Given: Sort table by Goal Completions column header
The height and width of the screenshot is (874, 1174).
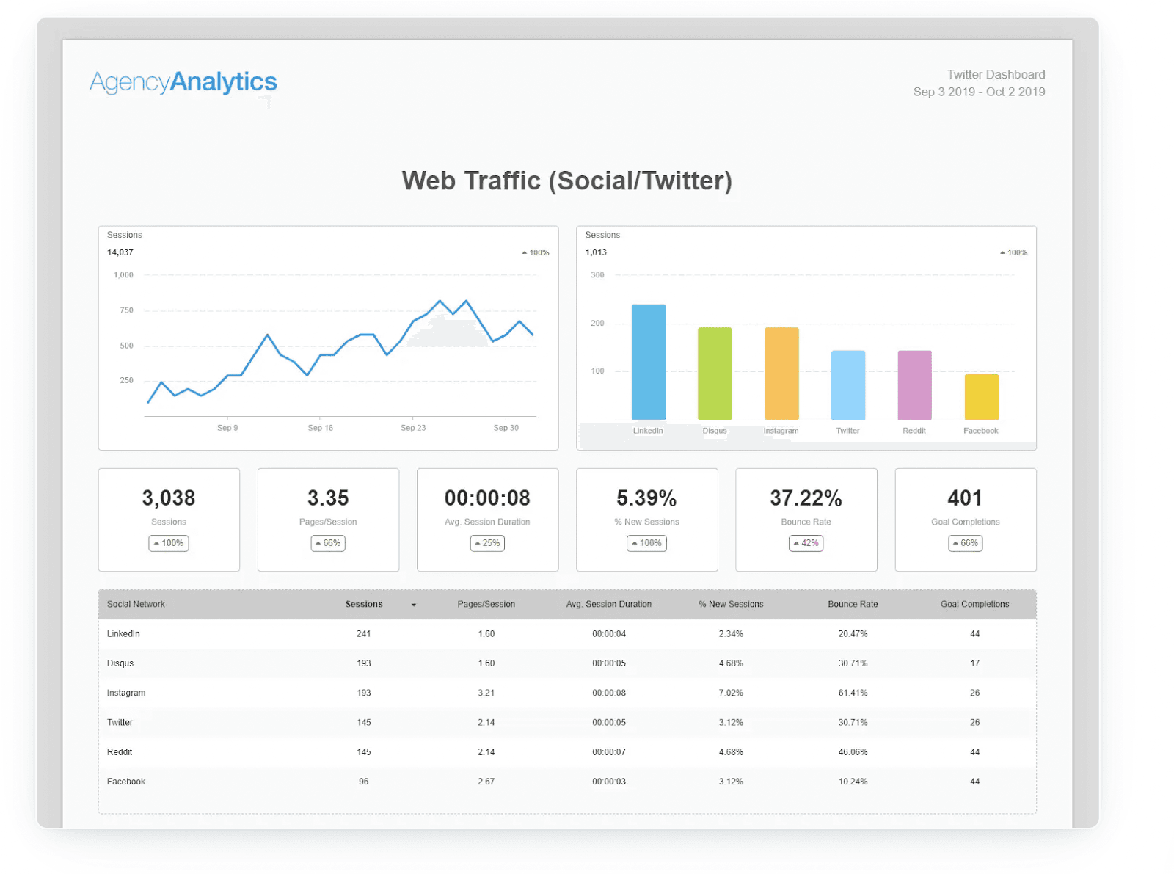Looking at the screenshot, I should click(x=974, y=604).
